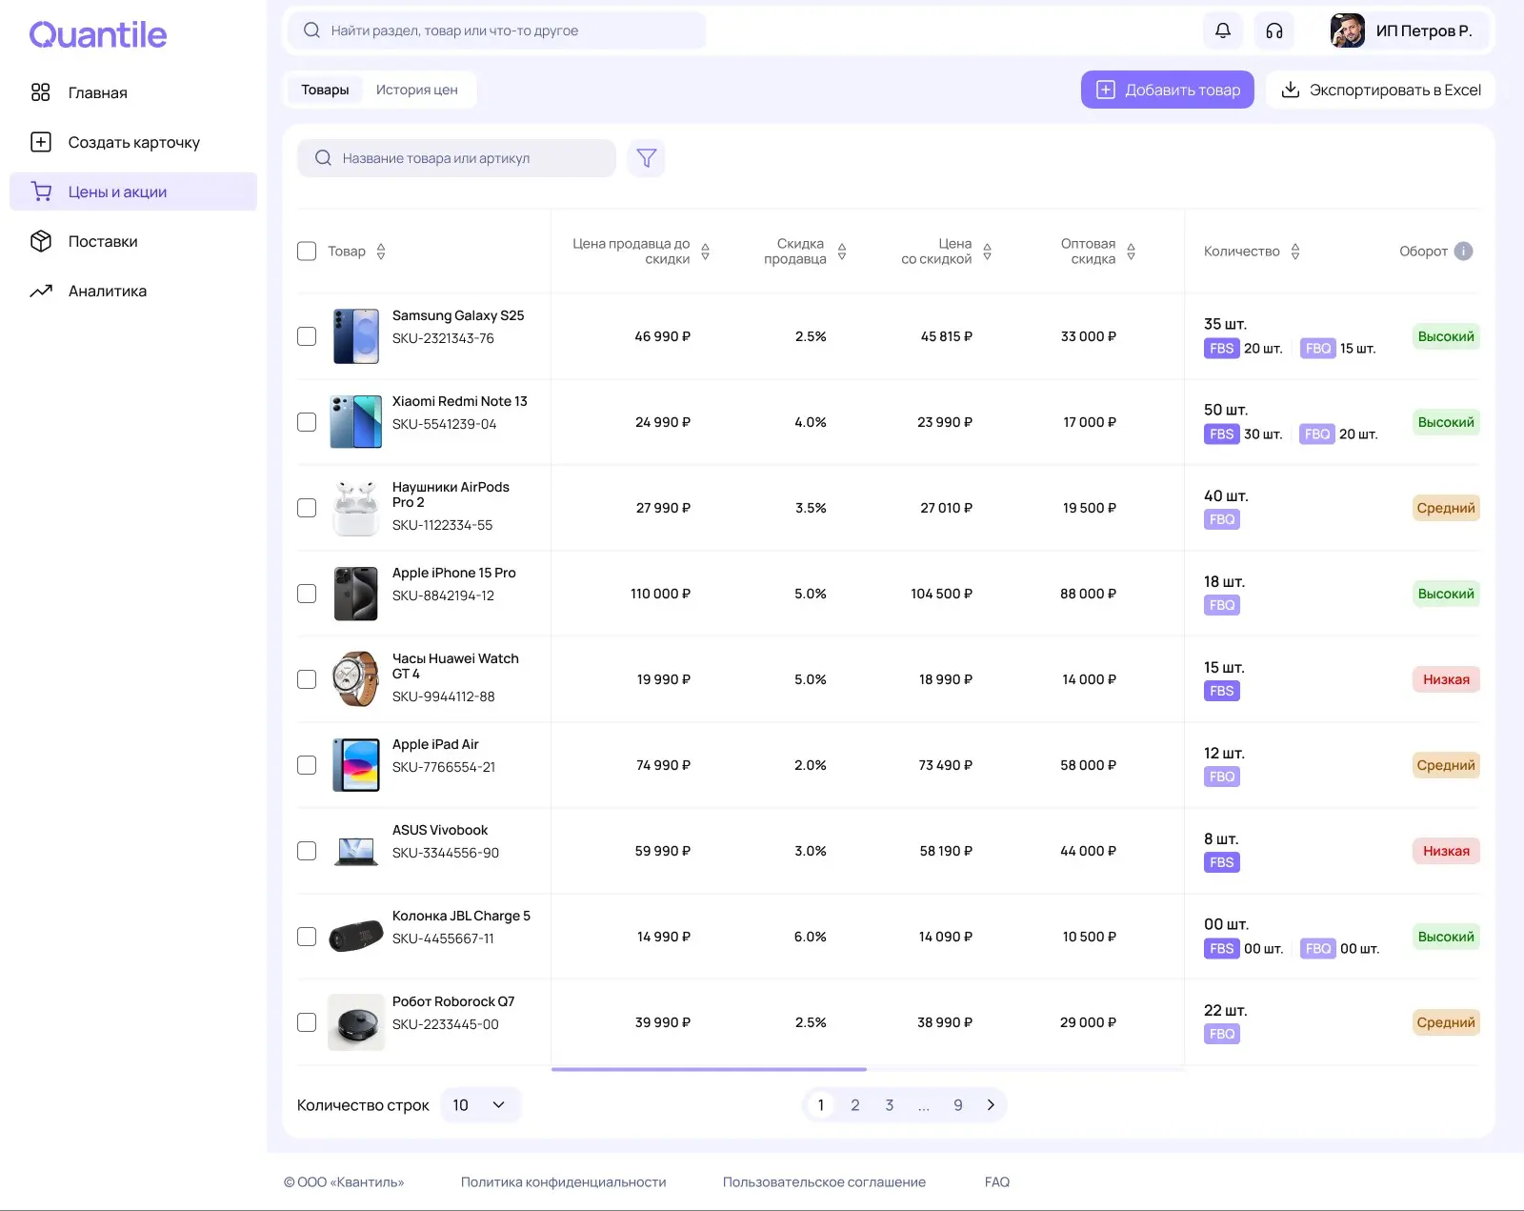Screen dimensions: 1524x1211
Task: Open the headset support icon
Action: 1274,30
